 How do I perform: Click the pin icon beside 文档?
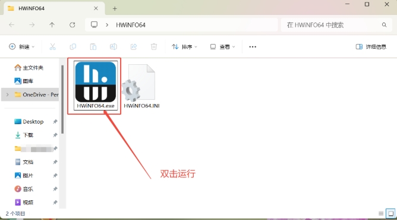(55, 162)
